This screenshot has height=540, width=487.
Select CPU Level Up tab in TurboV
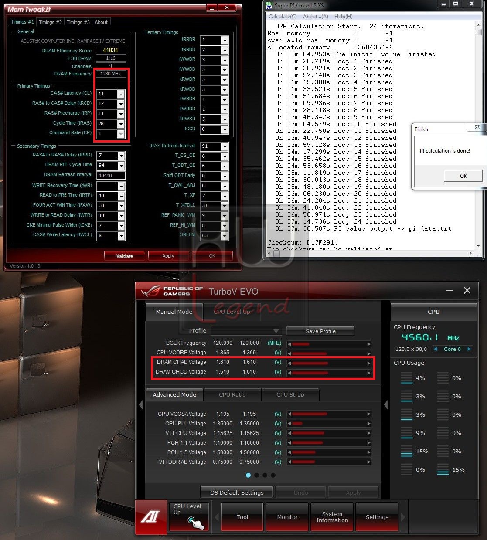232,312
